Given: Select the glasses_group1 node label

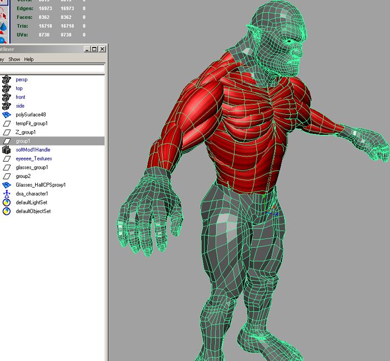Looking at the screenshot, I should pos(32,168).
